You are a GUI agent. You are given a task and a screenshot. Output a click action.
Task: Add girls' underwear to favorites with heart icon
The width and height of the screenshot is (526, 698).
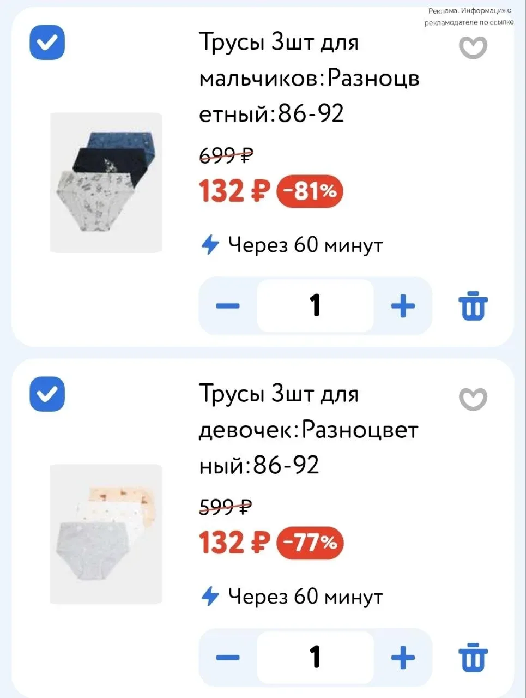[473, 399]
